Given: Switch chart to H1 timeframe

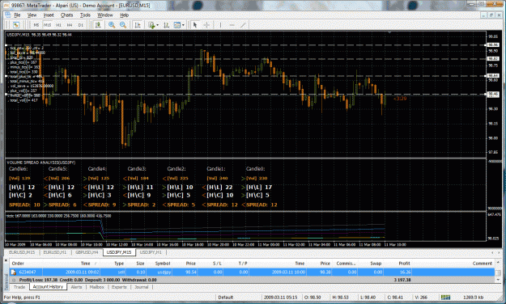Looking at the screenshot, I should 59,25.
